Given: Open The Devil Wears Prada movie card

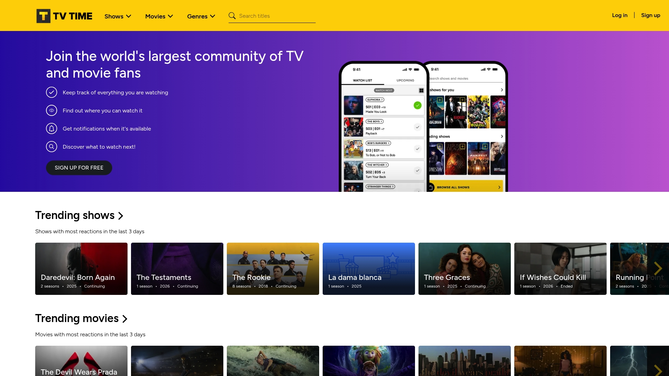Looking at the screenshot, I should [x=81, y=361].
